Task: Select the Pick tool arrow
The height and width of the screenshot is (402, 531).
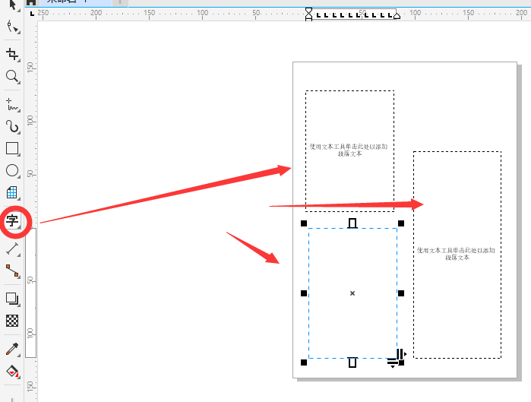Action: tap(12, 5)
